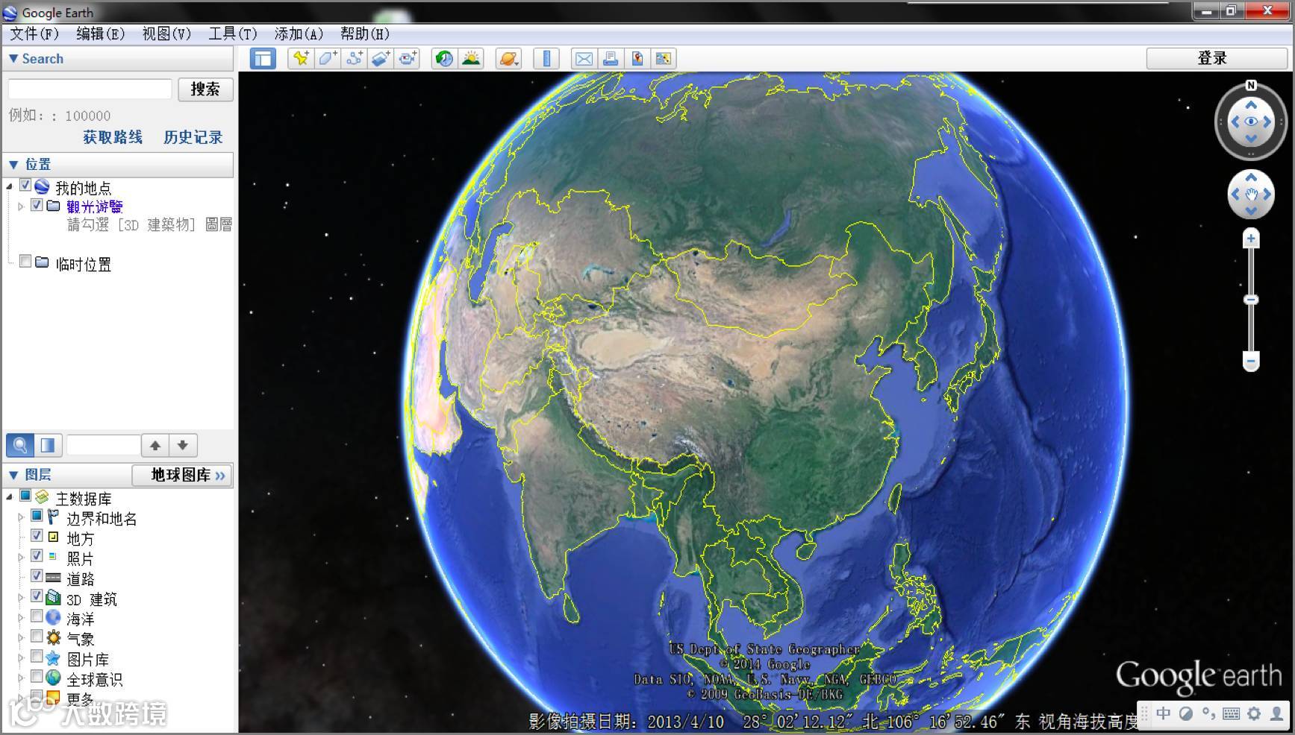Collapse the 主数据库 tree node
The image size is (1295, 735).
point(10,497)
